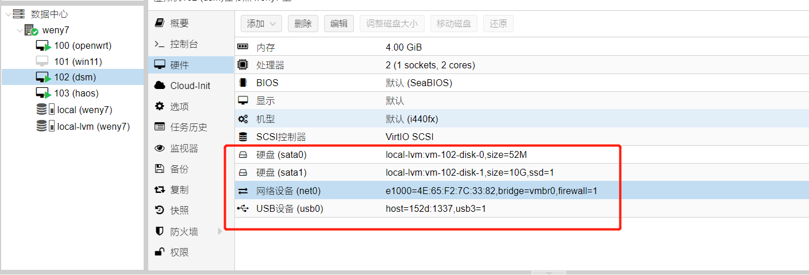Click the local-lvm (weny7) storage icon
The width and height of the screenshot is (809, 275).
pyautogui.click(x=45, y=126)
